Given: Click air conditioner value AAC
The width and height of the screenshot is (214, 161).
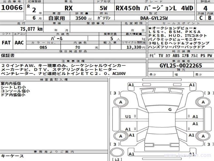Looking at the screenshot, I should click(x=19, y=43).
